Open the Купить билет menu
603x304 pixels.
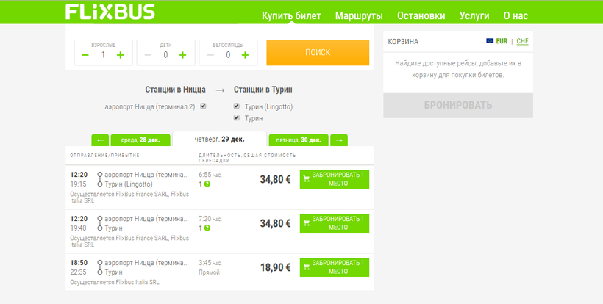pyautogui.click(x=291, y=15)
